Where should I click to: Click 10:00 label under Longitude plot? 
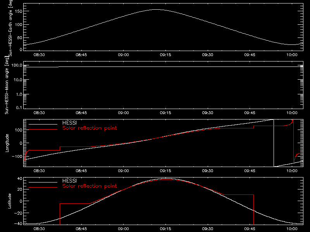tap(292, 171)
